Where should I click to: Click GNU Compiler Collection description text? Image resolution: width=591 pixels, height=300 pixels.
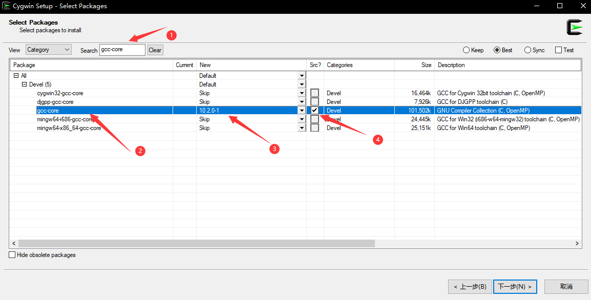click(x=483, y=111)
